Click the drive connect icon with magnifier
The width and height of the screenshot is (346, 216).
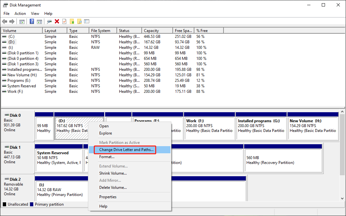[x=49, y=21]
